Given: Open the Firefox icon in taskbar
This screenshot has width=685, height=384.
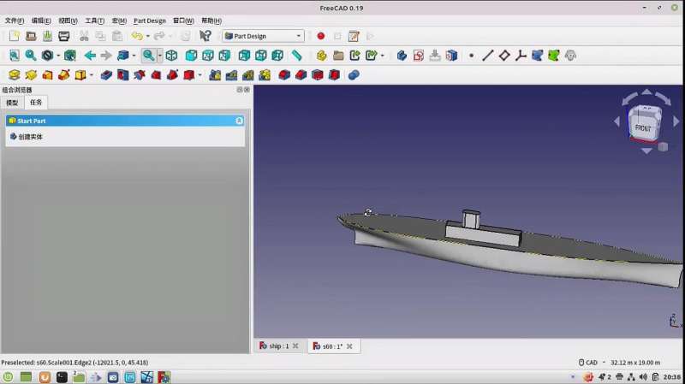Looking at the screenshot, I should pos(45,377).
